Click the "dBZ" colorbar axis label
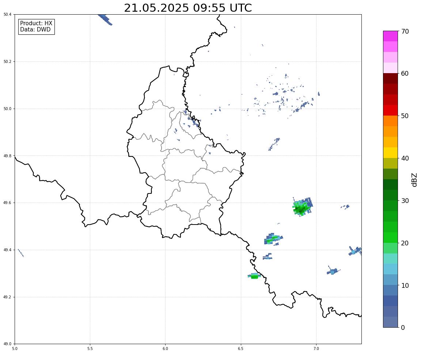The image size is (421, 354). click(x=414, y=180)
